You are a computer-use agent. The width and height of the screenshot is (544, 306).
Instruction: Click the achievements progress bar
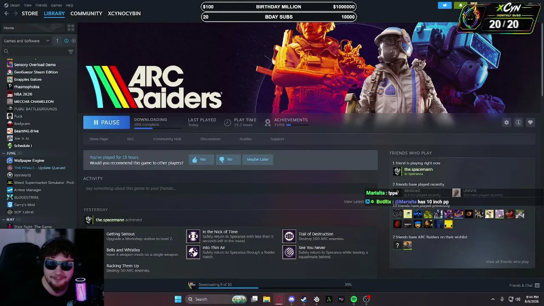pos(297,125)
